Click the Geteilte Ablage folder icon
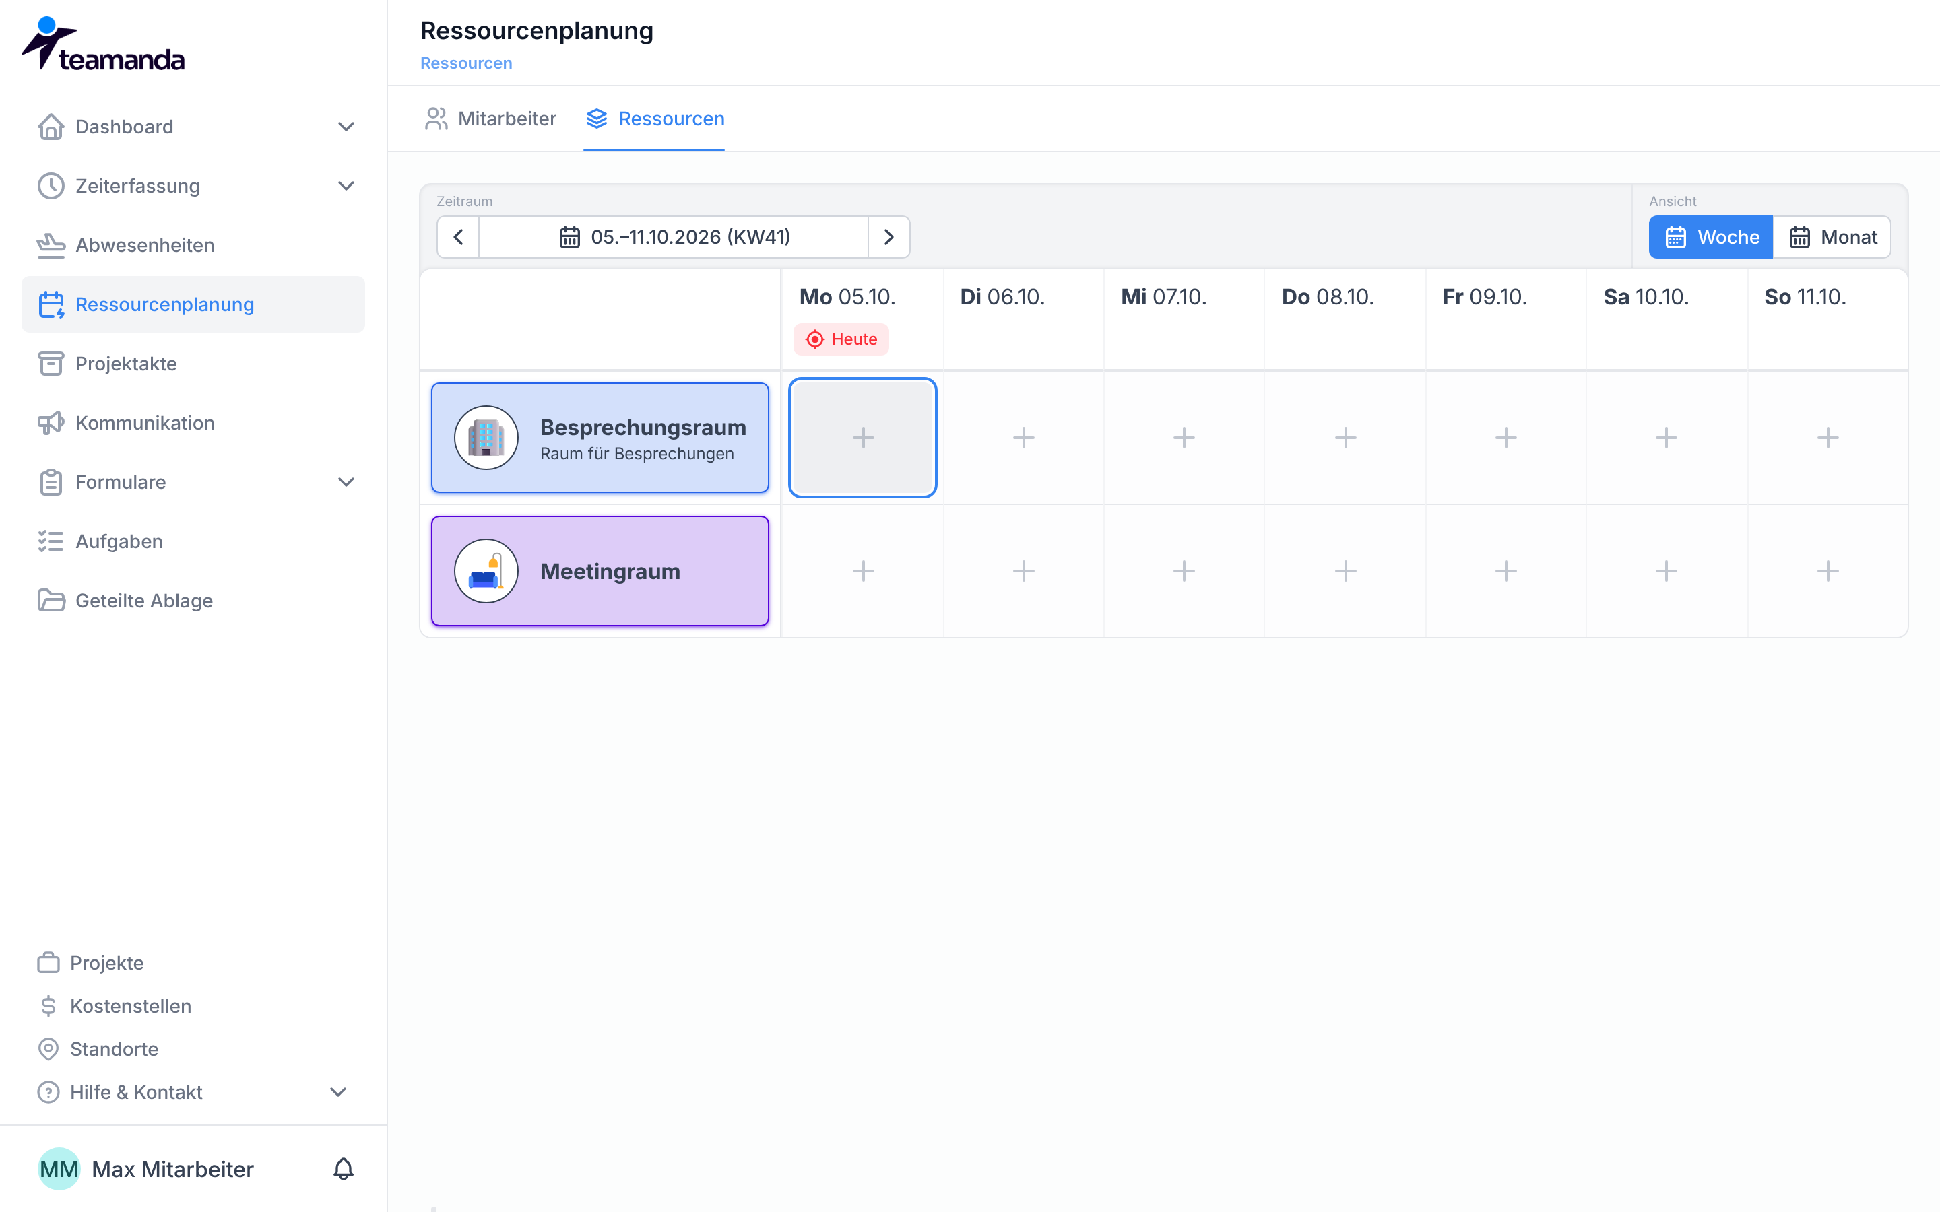 [x=51, y=601]
